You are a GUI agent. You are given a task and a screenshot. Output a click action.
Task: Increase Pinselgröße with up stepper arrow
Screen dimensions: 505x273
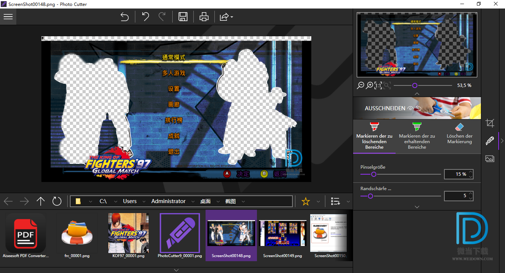[x=471, y=172]
